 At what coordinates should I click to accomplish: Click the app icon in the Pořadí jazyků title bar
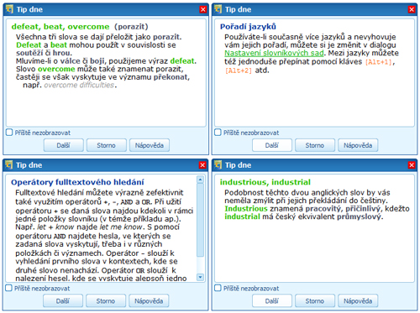click(x=218, y=9)
